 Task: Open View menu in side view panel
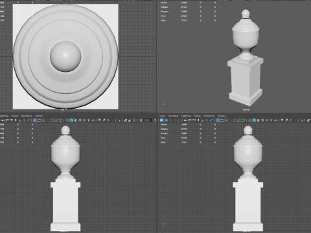(x=163, y=116)
